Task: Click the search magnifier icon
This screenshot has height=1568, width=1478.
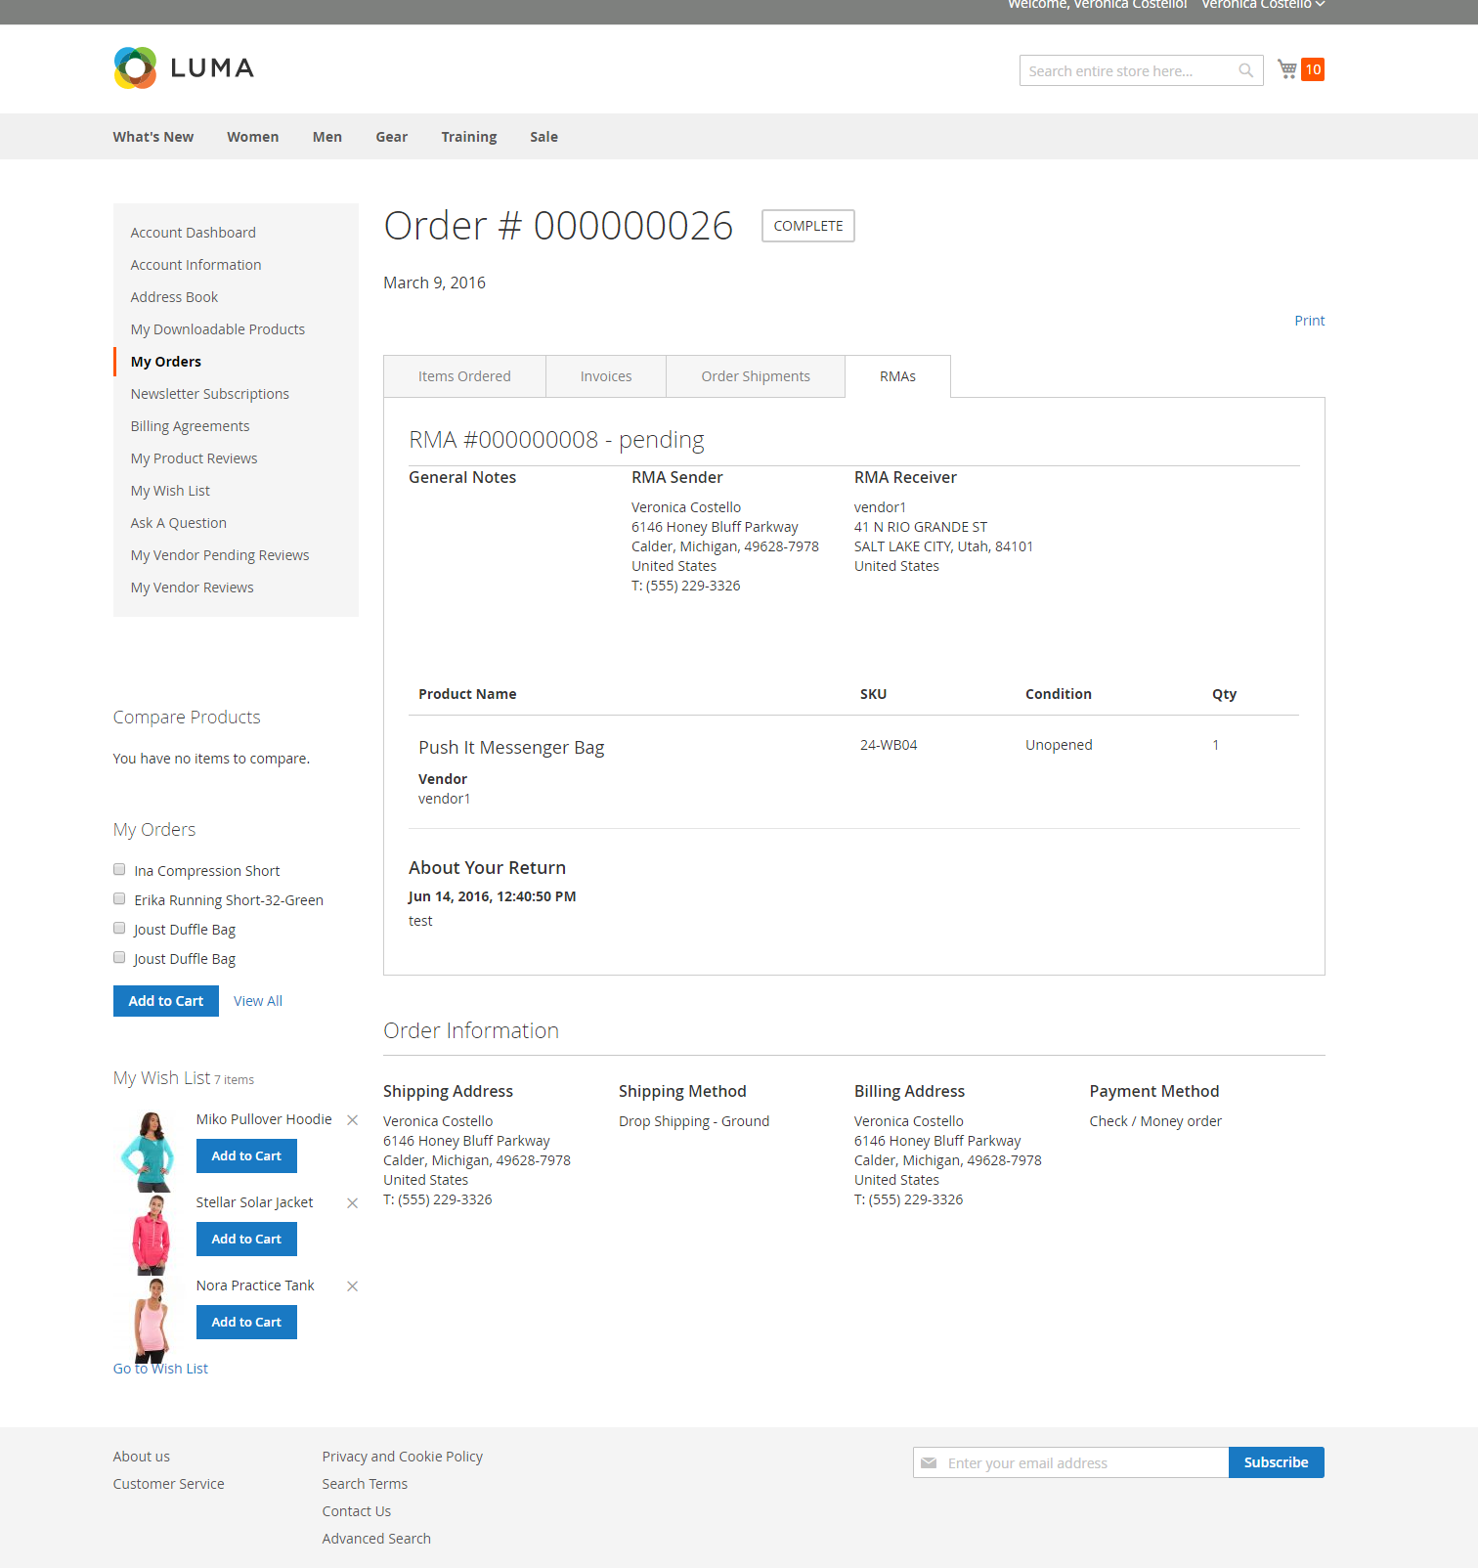Action: click(x=1245, y=70)
